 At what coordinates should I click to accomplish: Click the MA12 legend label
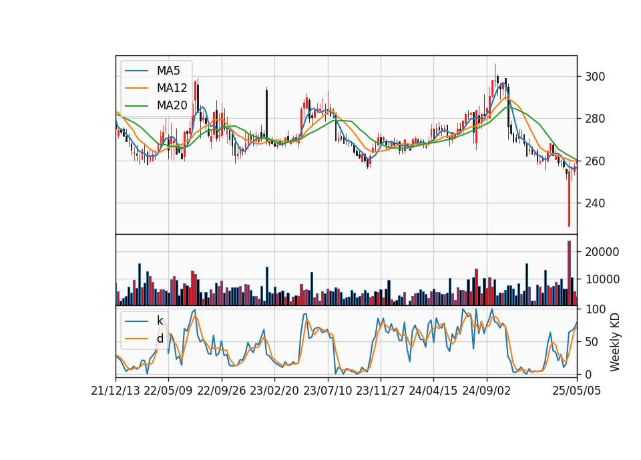click(172, 88)
